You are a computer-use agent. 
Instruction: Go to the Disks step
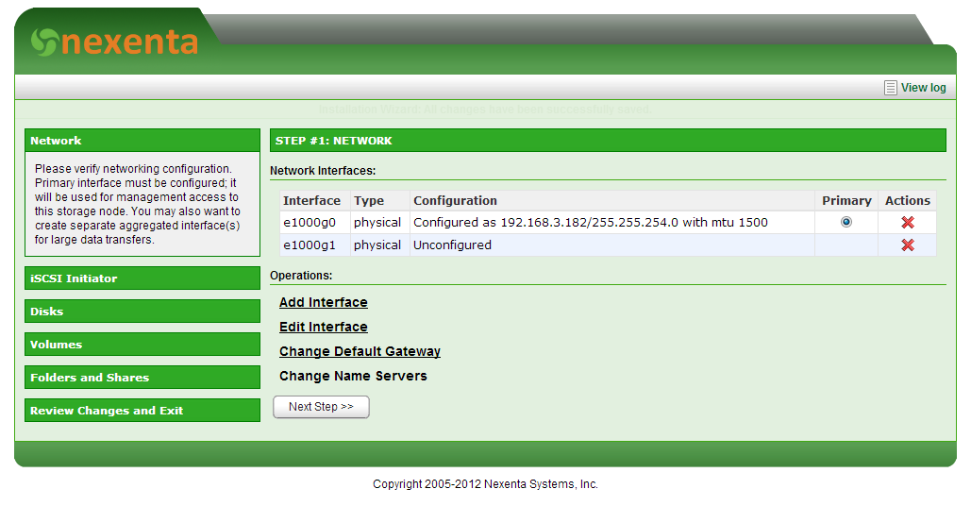coord(142,311)
